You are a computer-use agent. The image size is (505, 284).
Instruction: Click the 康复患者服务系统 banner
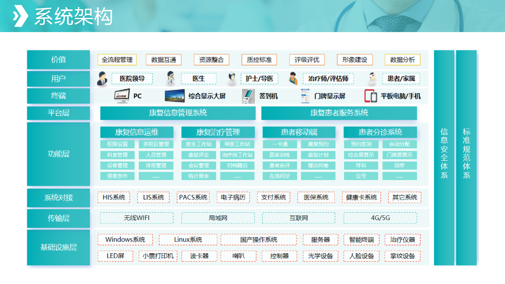[x=339, y=113]
